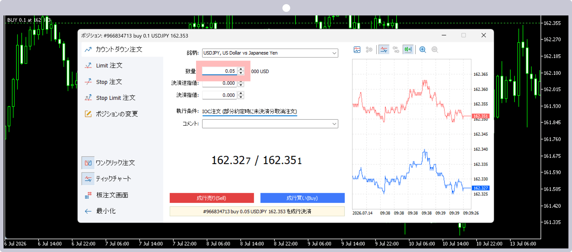Click the blue 成行買い(Buy) button
This screenshot has height=252, width=572.
302,198
